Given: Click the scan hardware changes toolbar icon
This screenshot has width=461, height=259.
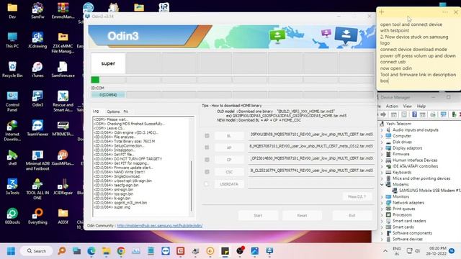Looking at the screenshot, I should pos(444,114).
